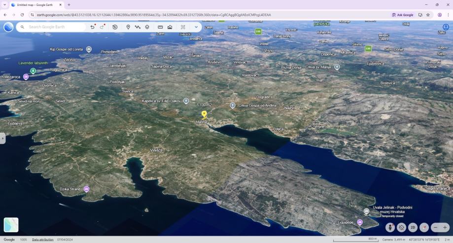
Task: Expand the toolbar's more options chevron
Action: 196,27
